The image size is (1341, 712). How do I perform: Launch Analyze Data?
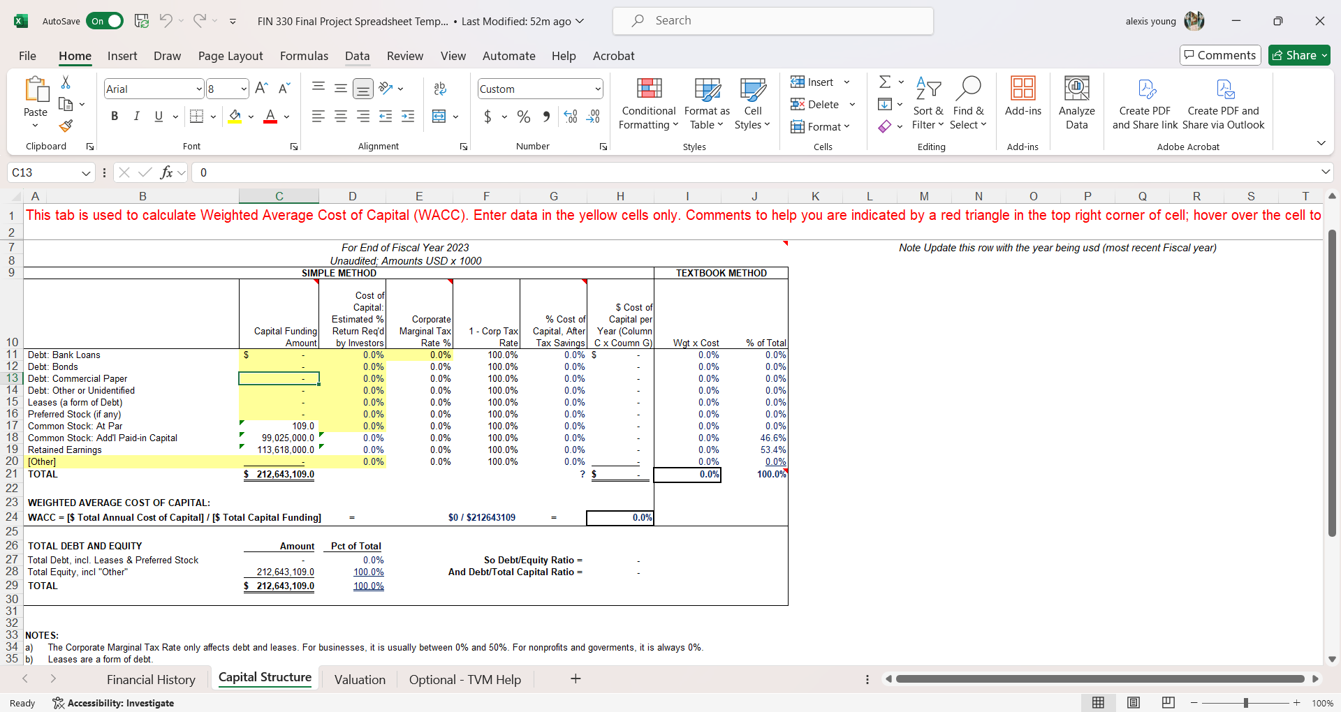tap(1076, 103)
